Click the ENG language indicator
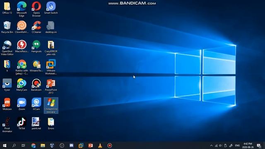 (237, 145)
